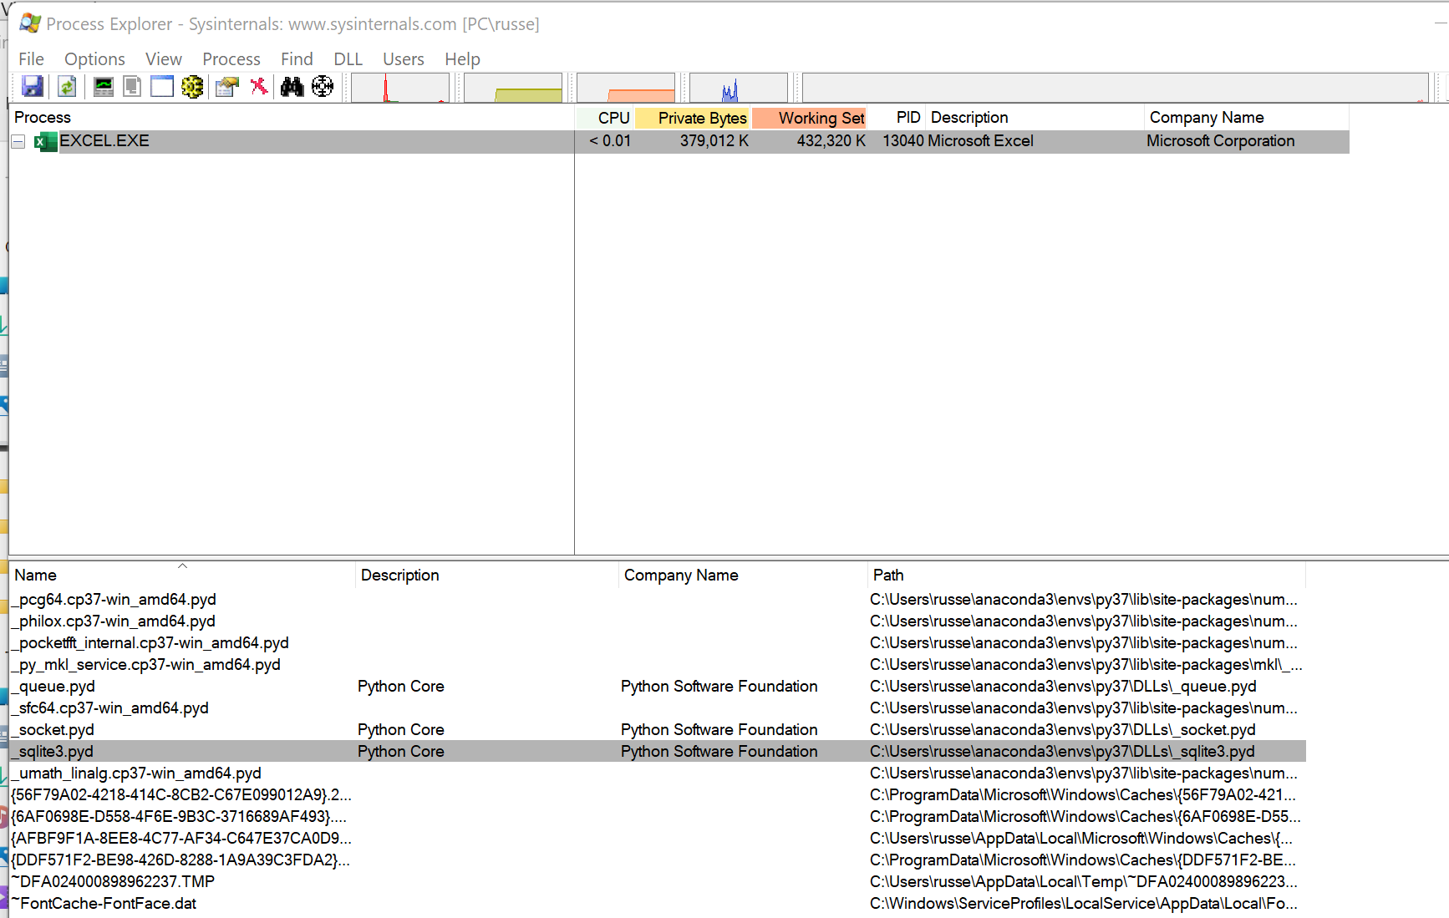Image resolution: width=1449 pixels, height=918 pixels.
Task: Click the Refresh Now toolbar icon
Action: 67,86
